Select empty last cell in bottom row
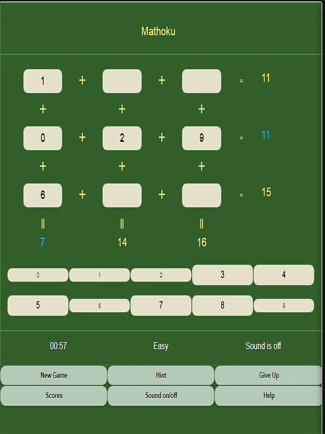The image size is (325, 434). [201, 195]
